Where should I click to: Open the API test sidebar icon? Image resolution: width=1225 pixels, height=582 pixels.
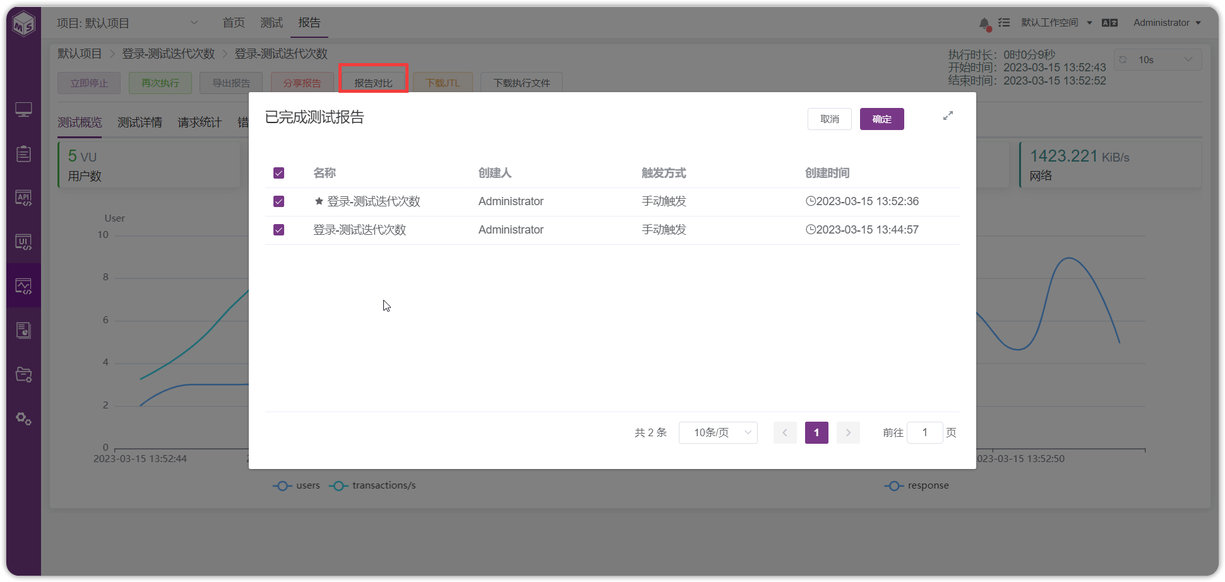pos(24,198)
